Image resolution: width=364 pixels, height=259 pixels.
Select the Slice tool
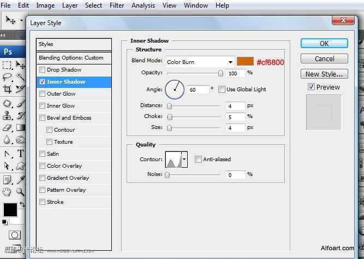tap(20, 89)
